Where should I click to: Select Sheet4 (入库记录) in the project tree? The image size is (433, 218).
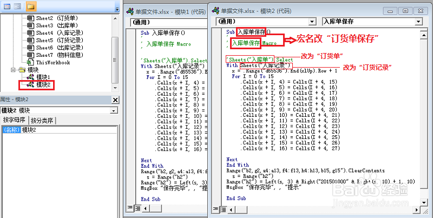(55, 33)
